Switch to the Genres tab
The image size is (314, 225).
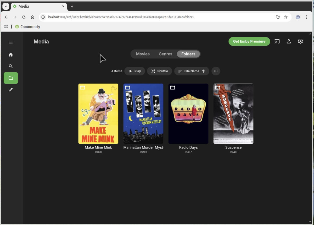[x=165, y=54]
